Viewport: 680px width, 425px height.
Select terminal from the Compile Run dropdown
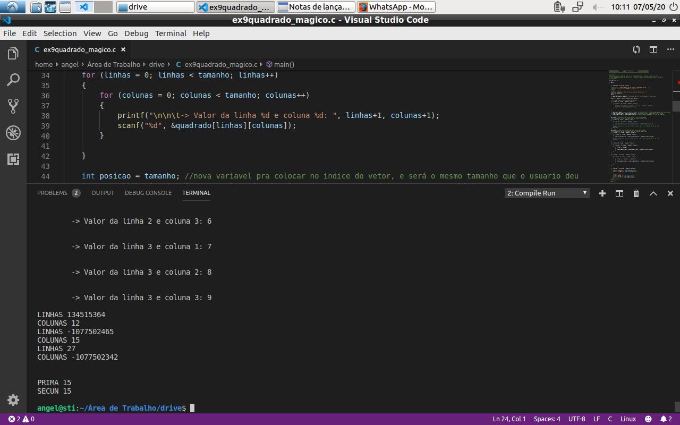coord(547,193)
